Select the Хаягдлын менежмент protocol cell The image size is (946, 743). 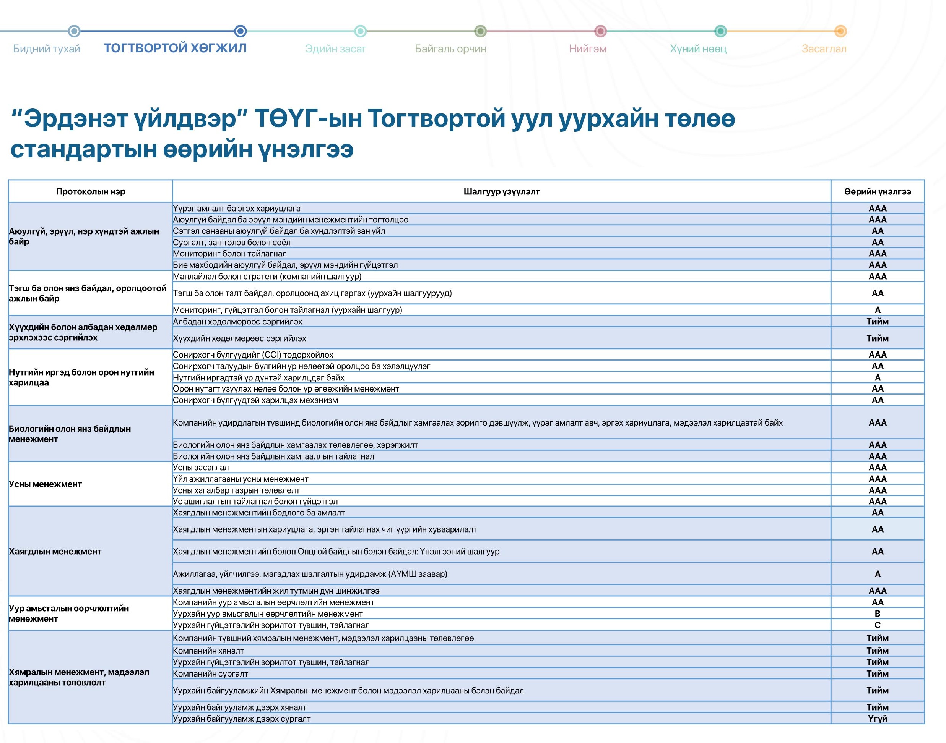click(x=55, y=551)
